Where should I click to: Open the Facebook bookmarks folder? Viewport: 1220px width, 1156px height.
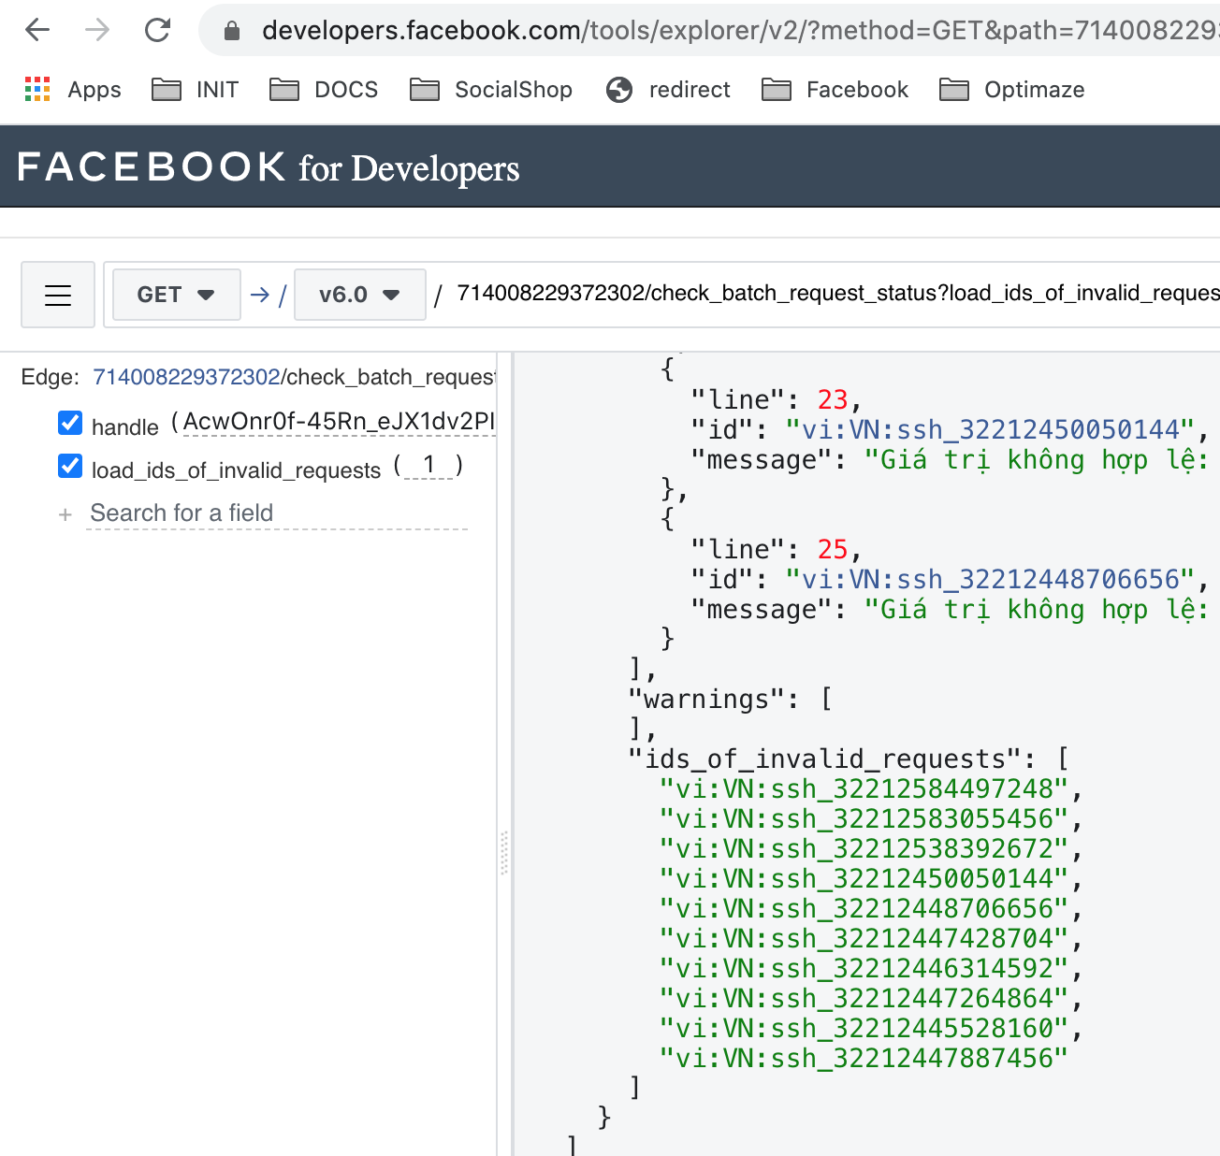tap(835, 90)
